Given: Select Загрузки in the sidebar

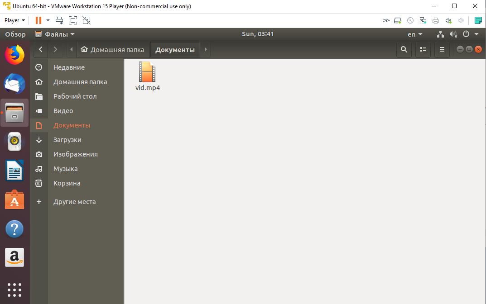Looking at the screenshot, I should tap(67, 140).
